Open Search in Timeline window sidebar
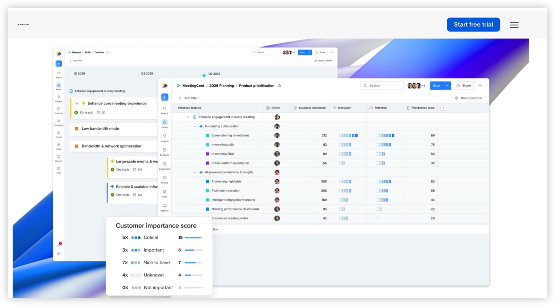This screenshot has height=306, width=555. (x=59, y=75)
